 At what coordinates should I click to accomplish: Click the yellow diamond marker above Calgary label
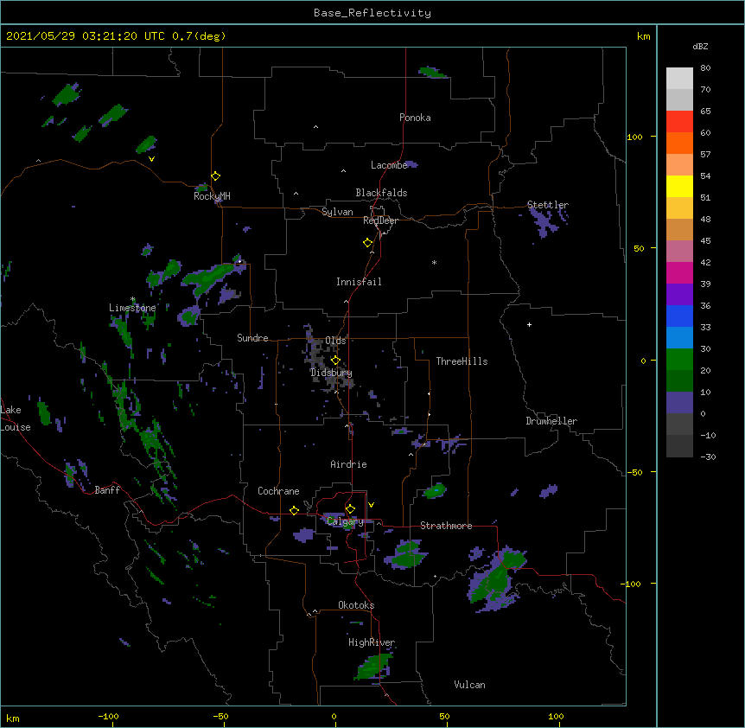(350, 509)
